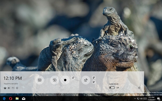
Task: Switch the Game Mode toggle on
Action: click(x=112, y=88)
